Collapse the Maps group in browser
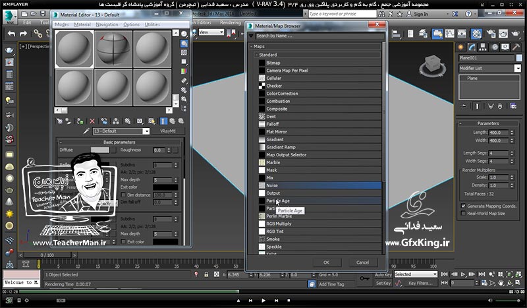The image size is (527, 308). click(251, 46)
